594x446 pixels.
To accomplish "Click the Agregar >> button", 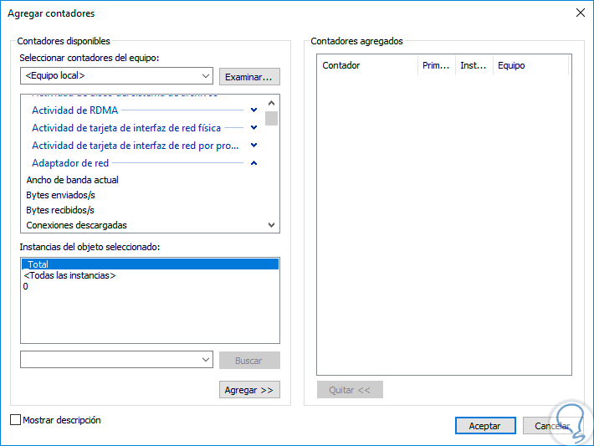I will pyautogui.click(x=249, y=390).
